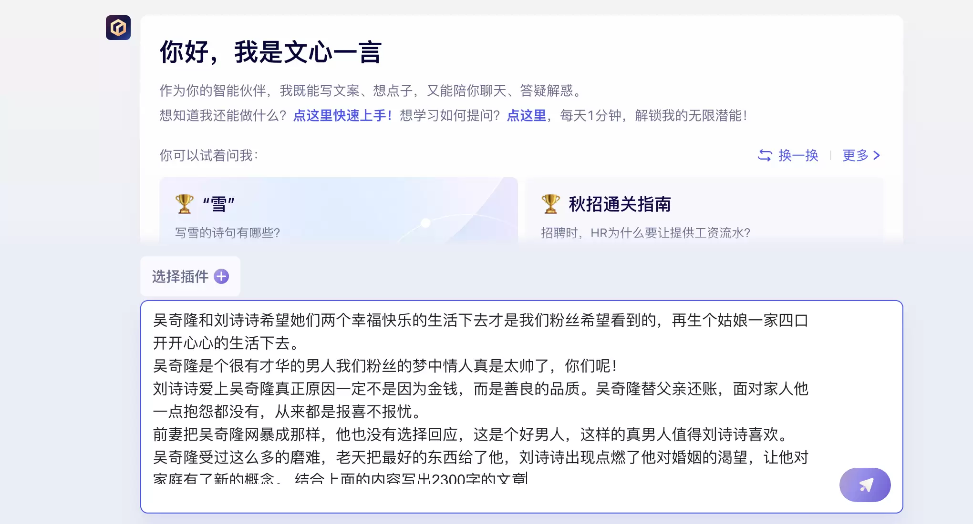
Task: Click the prompt text 写雪的诗句有哪些?
Action: [x=228, y=232]
